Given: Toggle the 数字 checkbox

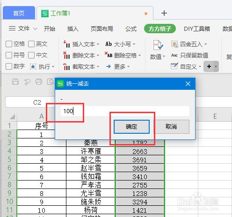Looking at the screenshot, I should [x=9, y=66].
